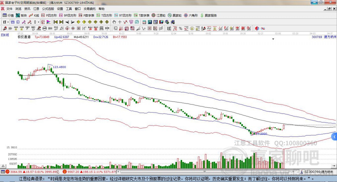The width and height of the screenshot is (337, 182).
Task: Open the 交易委托 menu
Action: click(x=90, y=9)
